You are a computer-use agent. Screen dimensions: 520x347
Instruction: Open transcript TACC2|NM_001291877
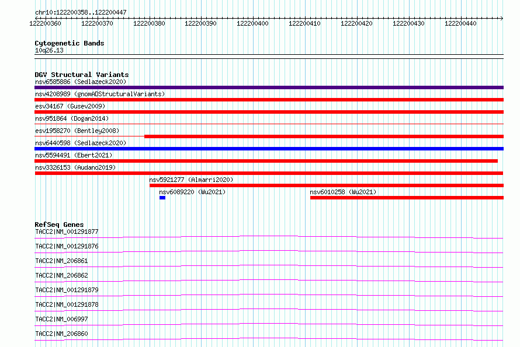tap(67, 232)
